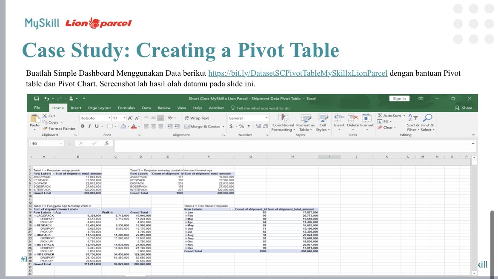Click the vertical scrollbar down arrow

[474, 273]
